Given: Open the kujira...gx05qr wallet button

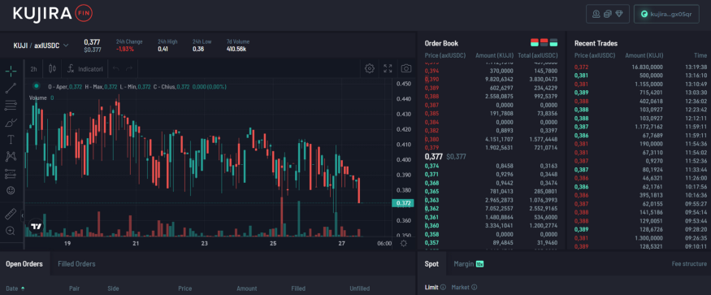Looking at the screenshot, I should tap(666, 14).
